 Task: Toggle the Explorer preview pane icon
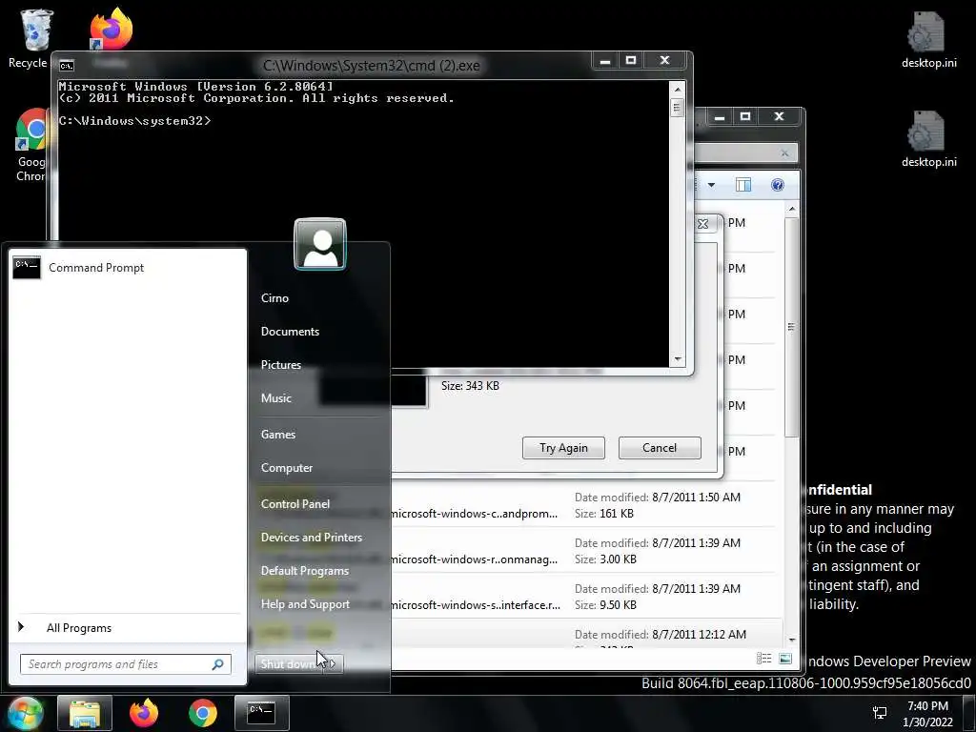(743, 185)
